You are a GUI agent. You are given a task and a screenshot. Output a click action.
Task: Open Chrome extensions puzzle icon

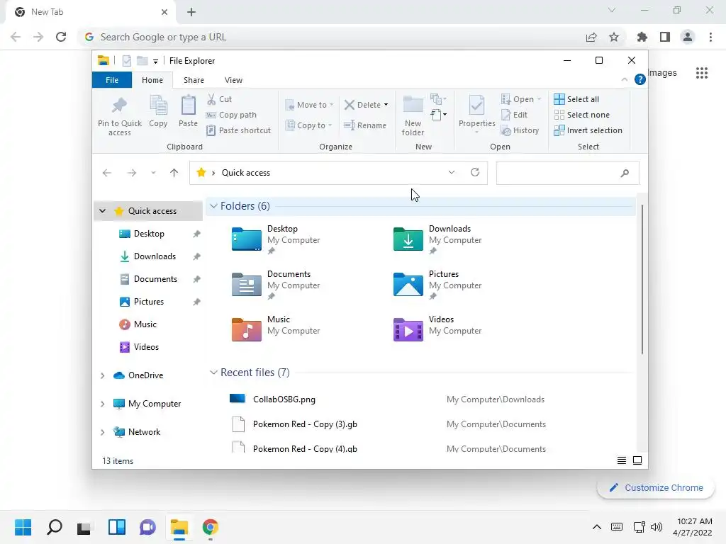pos(642,37)
